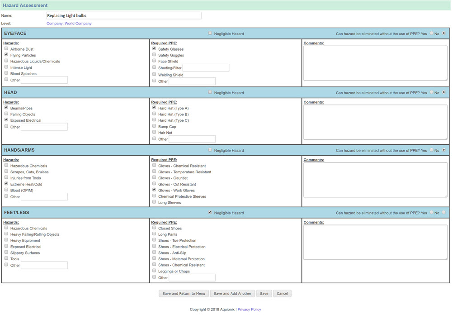Enable Shoes - Toe Protection checkbox
The width and height of the screenshot is (452, 315).
154,240
